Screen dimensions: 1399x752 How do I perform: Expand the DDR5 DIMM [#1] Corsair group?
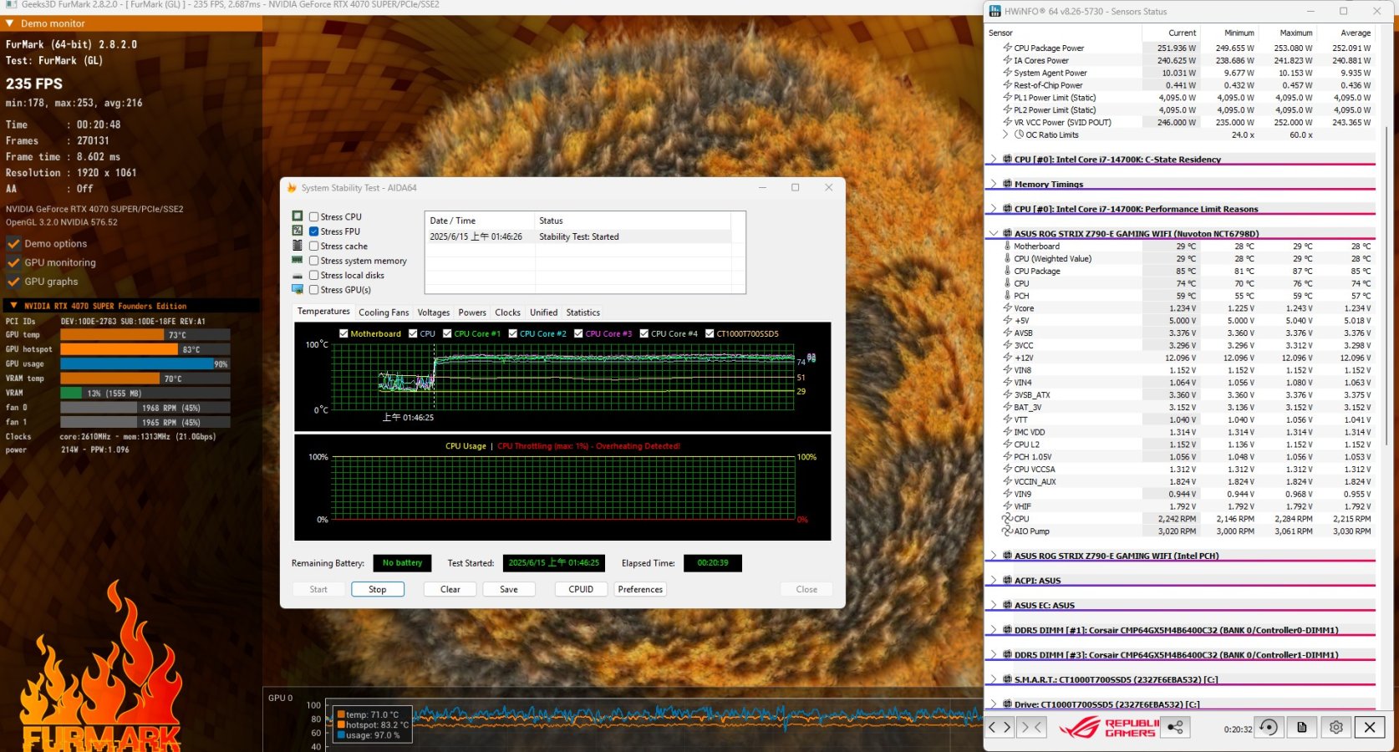tap(994, 630)
